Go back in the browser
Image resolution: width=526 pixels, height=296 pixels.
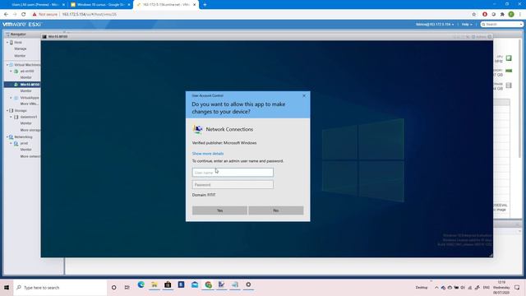[x=6, y=15]
